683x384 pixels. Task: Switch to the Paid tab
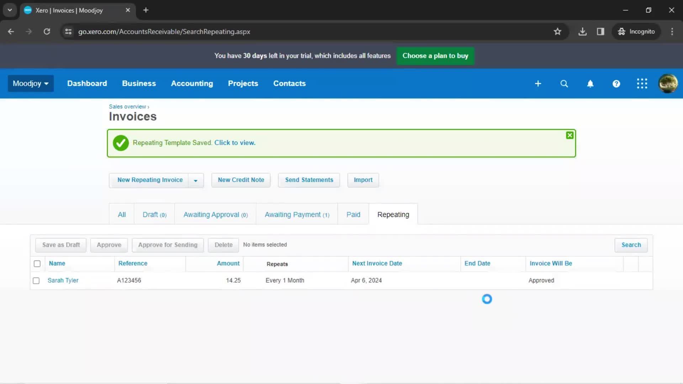pyautogui.click(x=353, y=214)
